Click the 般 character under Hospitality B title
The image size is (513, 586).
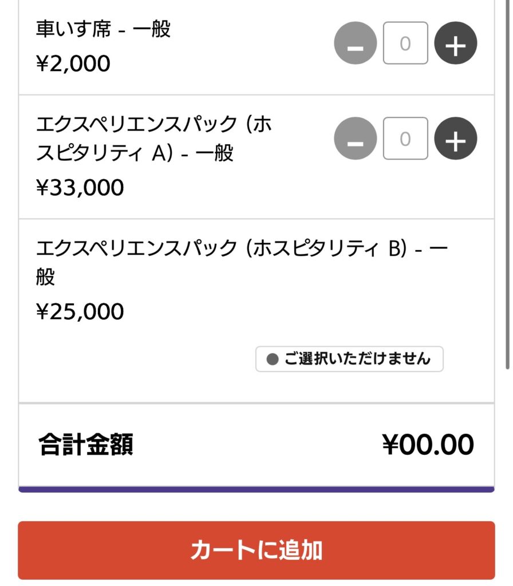click(45, 278)
